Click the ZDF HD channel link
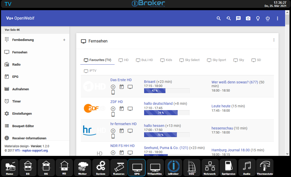291x177 pixels. click(x=117, y=102)
